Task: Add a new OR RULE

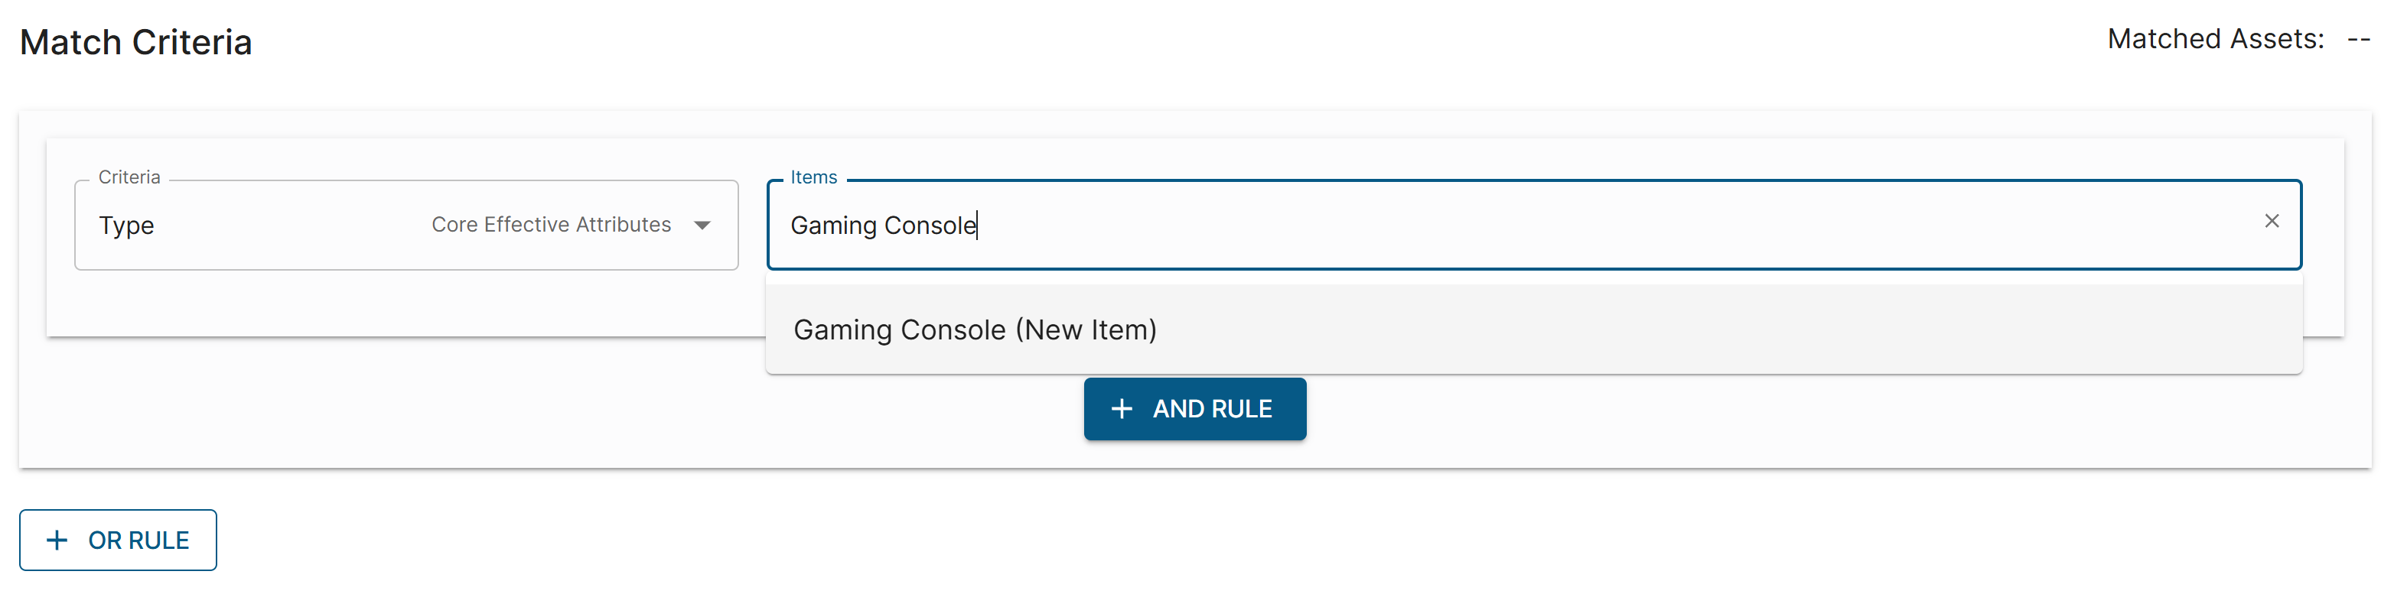Action: tap(118, 540)
